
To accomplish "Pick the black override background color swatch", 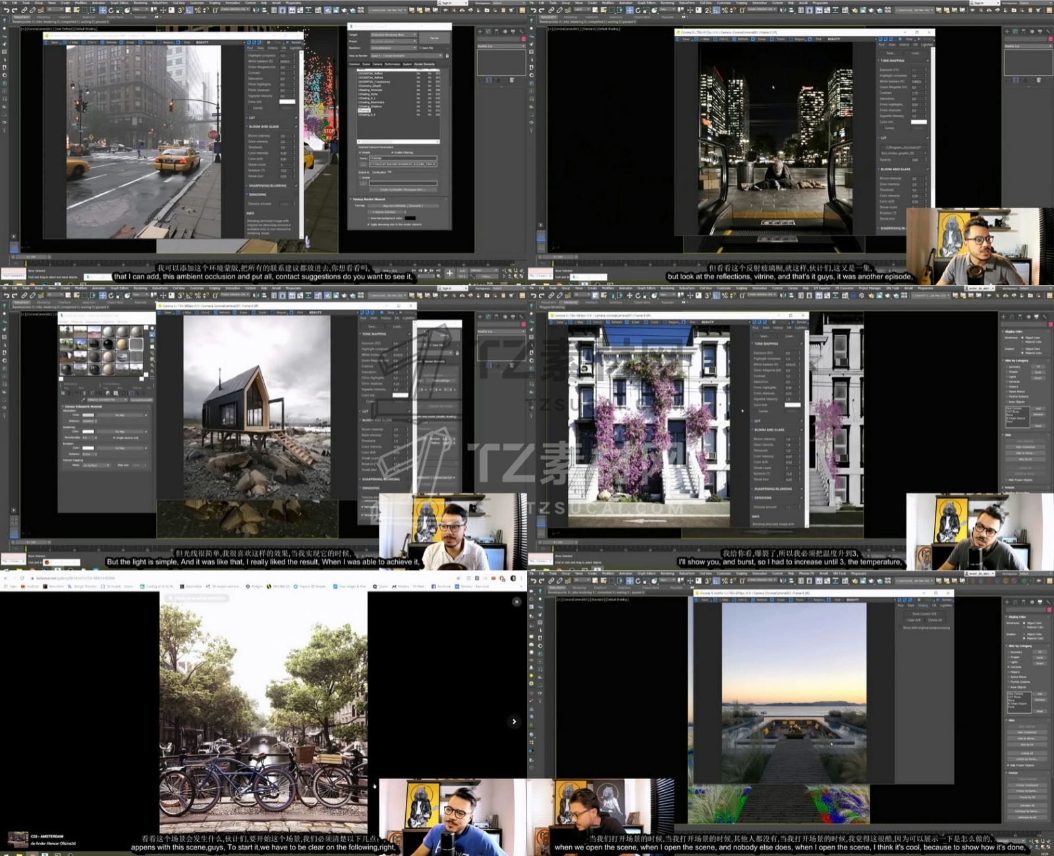I will pyautogui.click(x=410, y=218).
